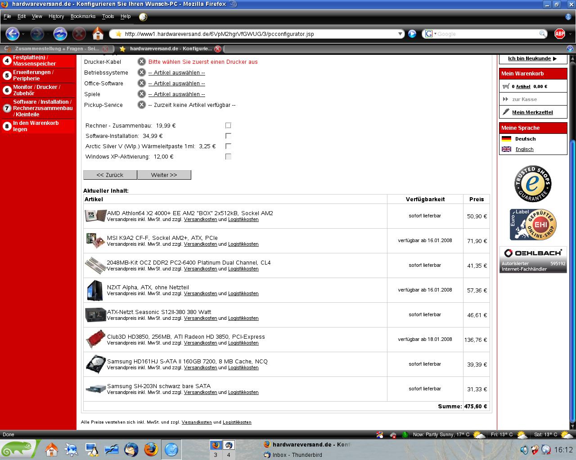Click AMD Athlon64 X2 product thumbnail
Image resolution: width=576 pixels, height=460 pixels.
point(95,216)
